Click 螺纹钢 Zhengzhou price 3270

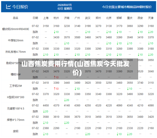(x=98, y=26)
